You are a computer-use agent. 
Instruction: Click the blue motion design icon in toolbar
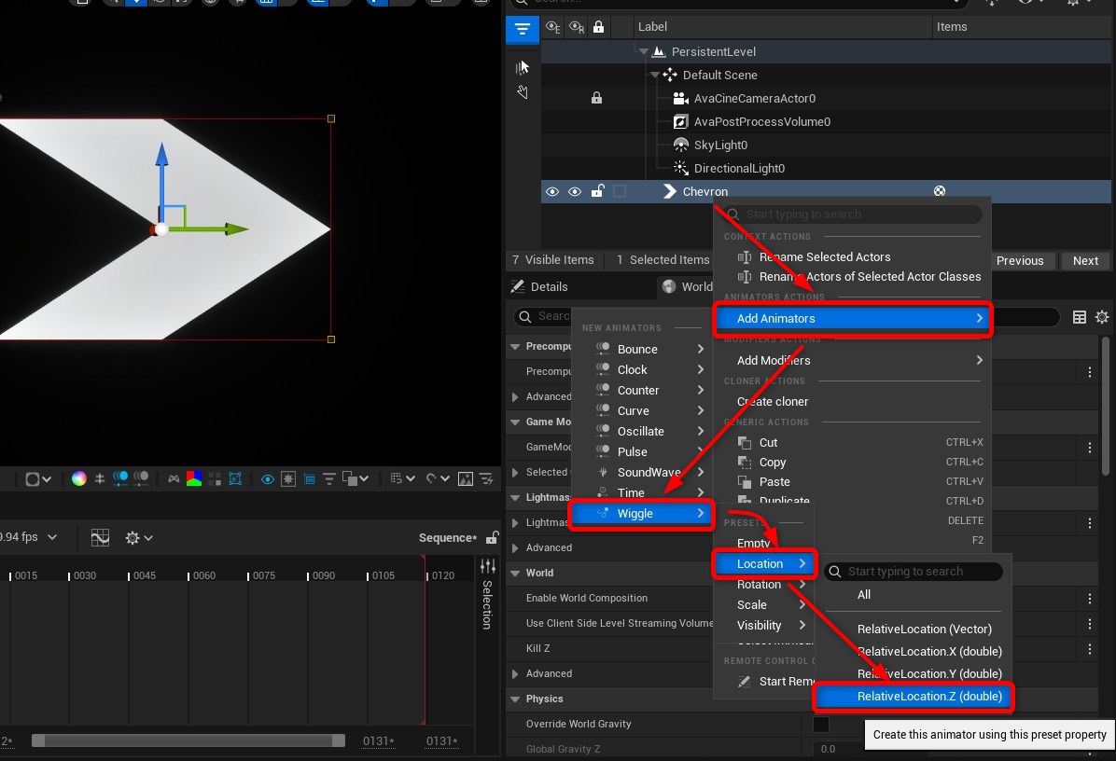120,478
